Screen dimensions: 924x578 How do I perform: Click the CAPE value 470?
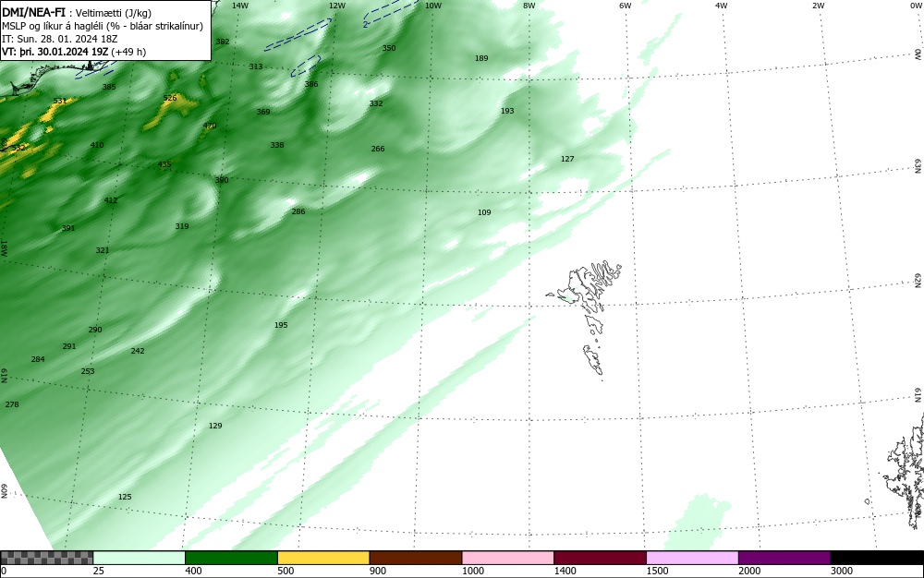[209, 126]
